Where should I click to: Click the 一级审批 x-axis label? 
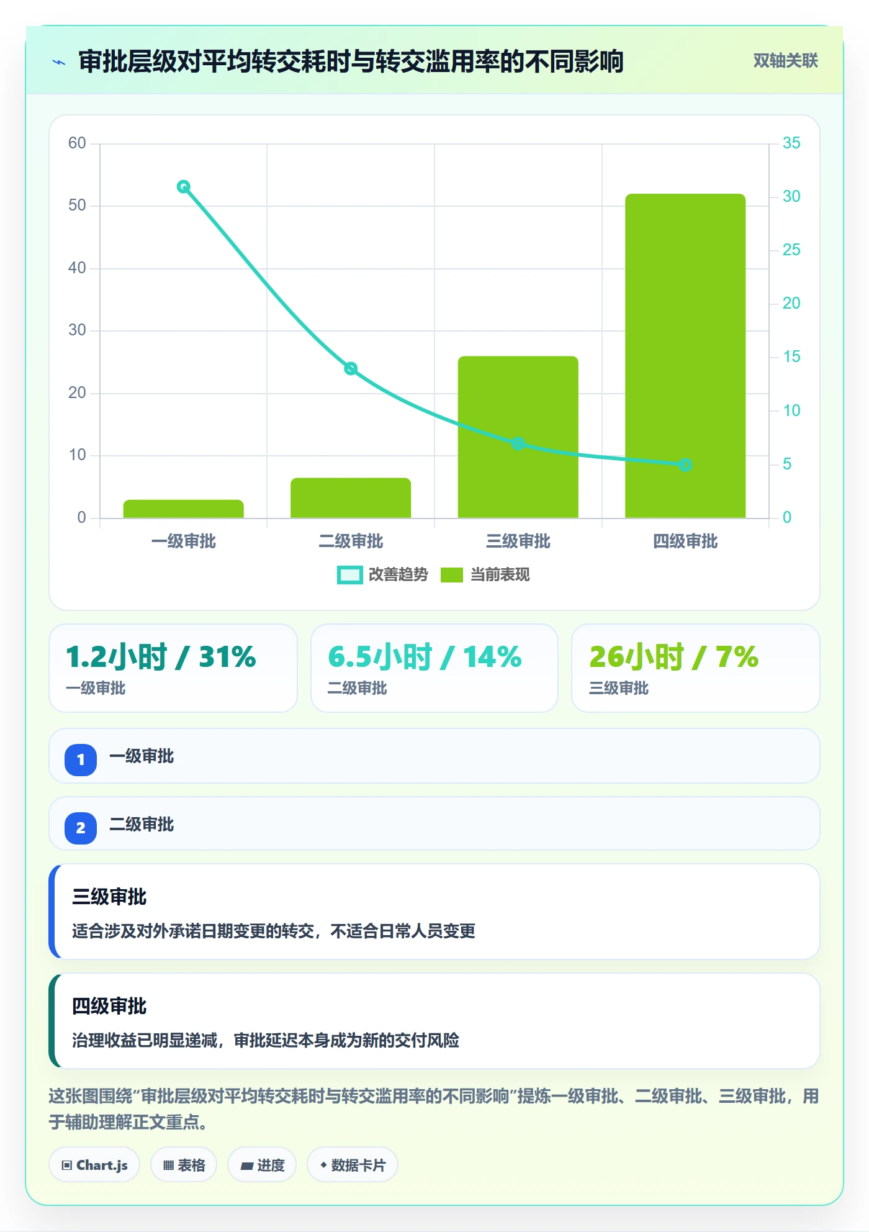pos(184,541)
